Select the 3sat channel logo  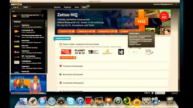click(17, 52)
